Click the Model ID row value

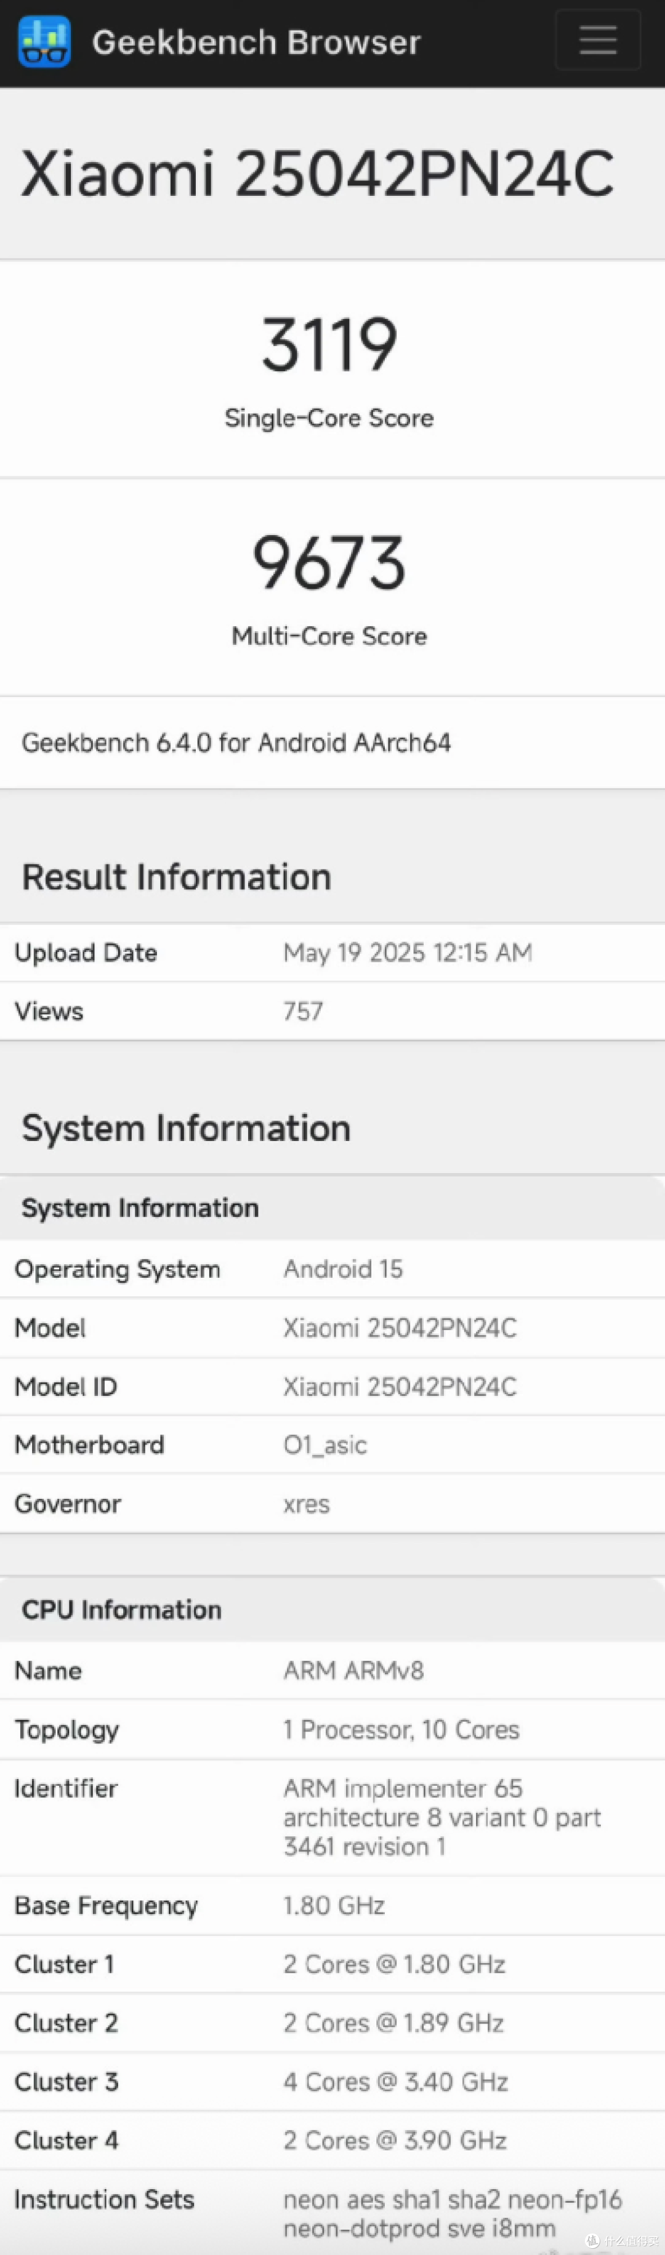click(x=400, y=1387)
